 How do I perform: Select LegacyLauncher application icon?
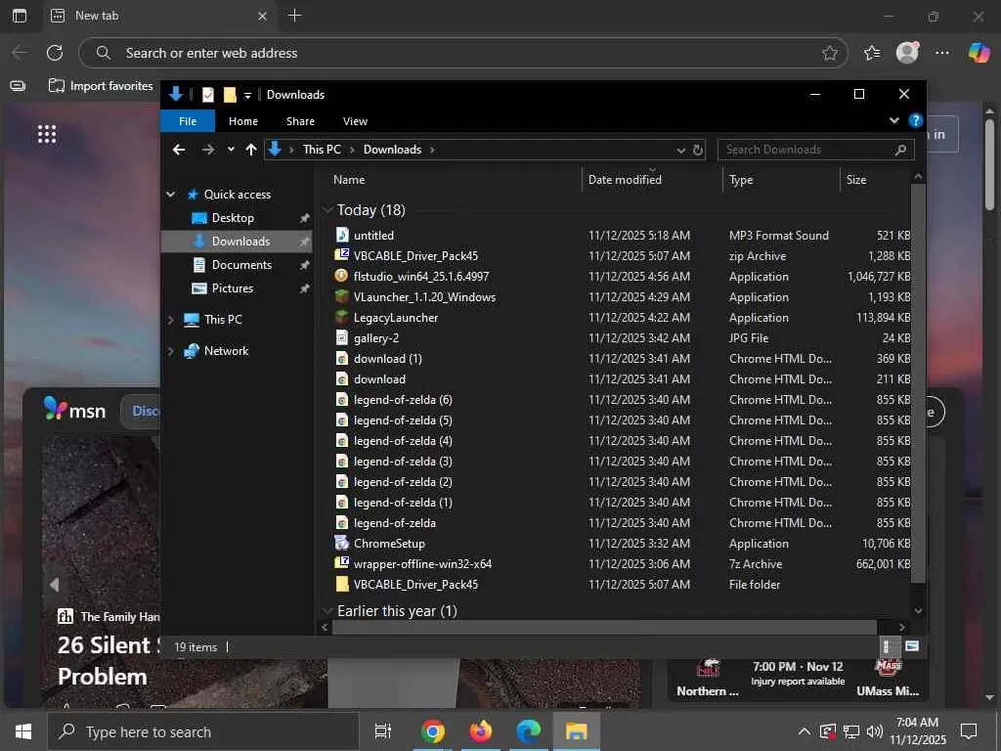click(342, 318)
